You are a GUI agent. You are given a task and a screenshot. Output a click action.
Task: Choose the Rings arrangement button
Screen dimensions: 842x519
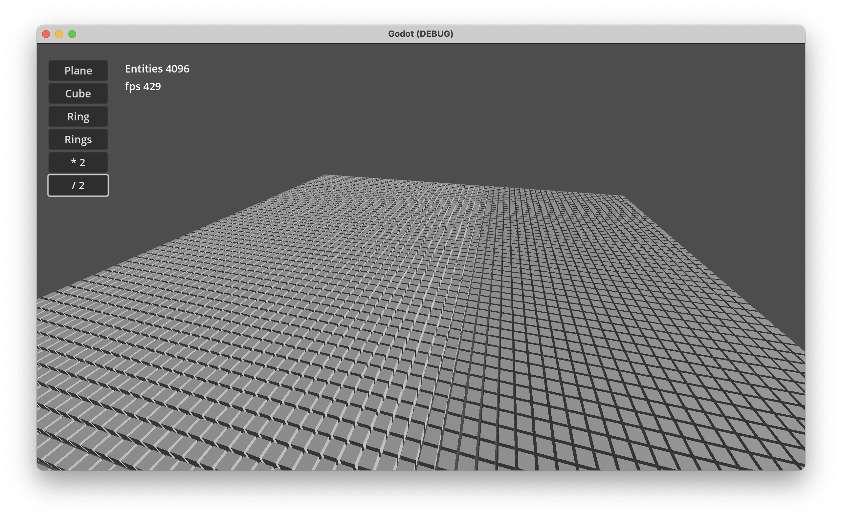click(78, 139)
